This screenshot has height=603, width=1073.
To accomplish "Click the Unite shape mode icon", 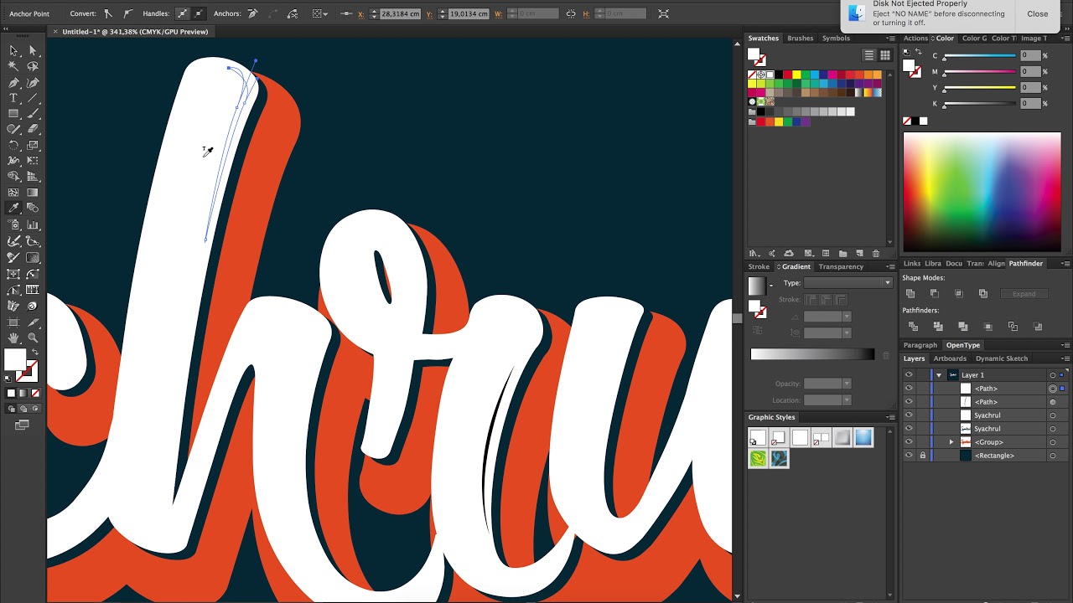I will coord(910,294).
